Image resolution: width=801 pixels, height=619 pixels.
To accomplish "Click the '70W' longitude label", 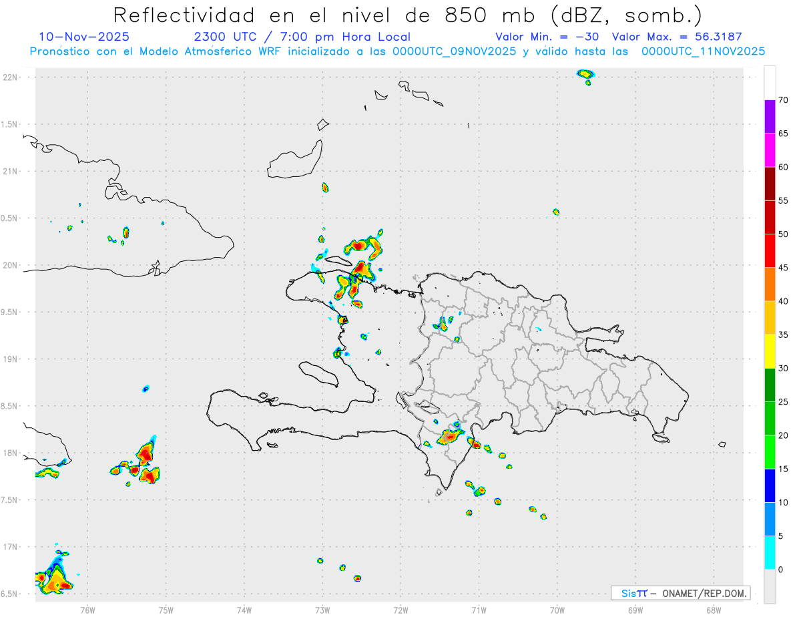I will pos(557,609).
